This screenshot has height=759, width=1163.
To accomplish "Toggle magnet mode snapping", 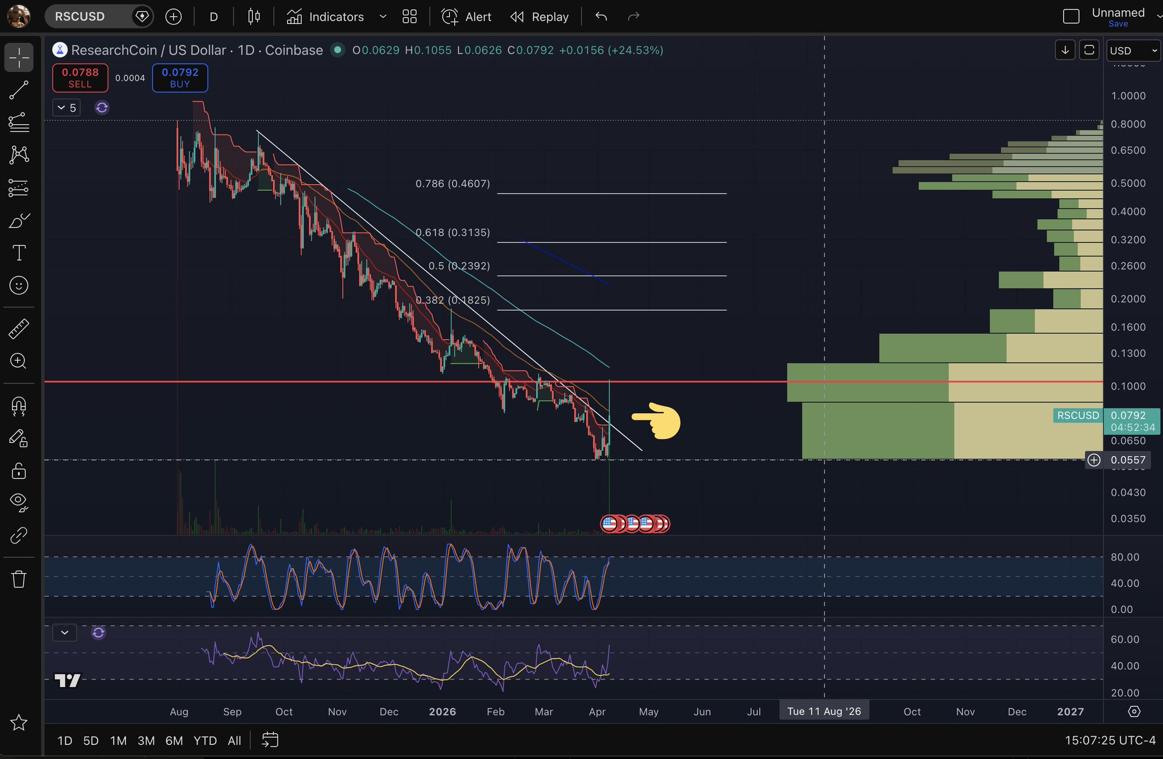I will pyautogui.click(x=19, y=405).
